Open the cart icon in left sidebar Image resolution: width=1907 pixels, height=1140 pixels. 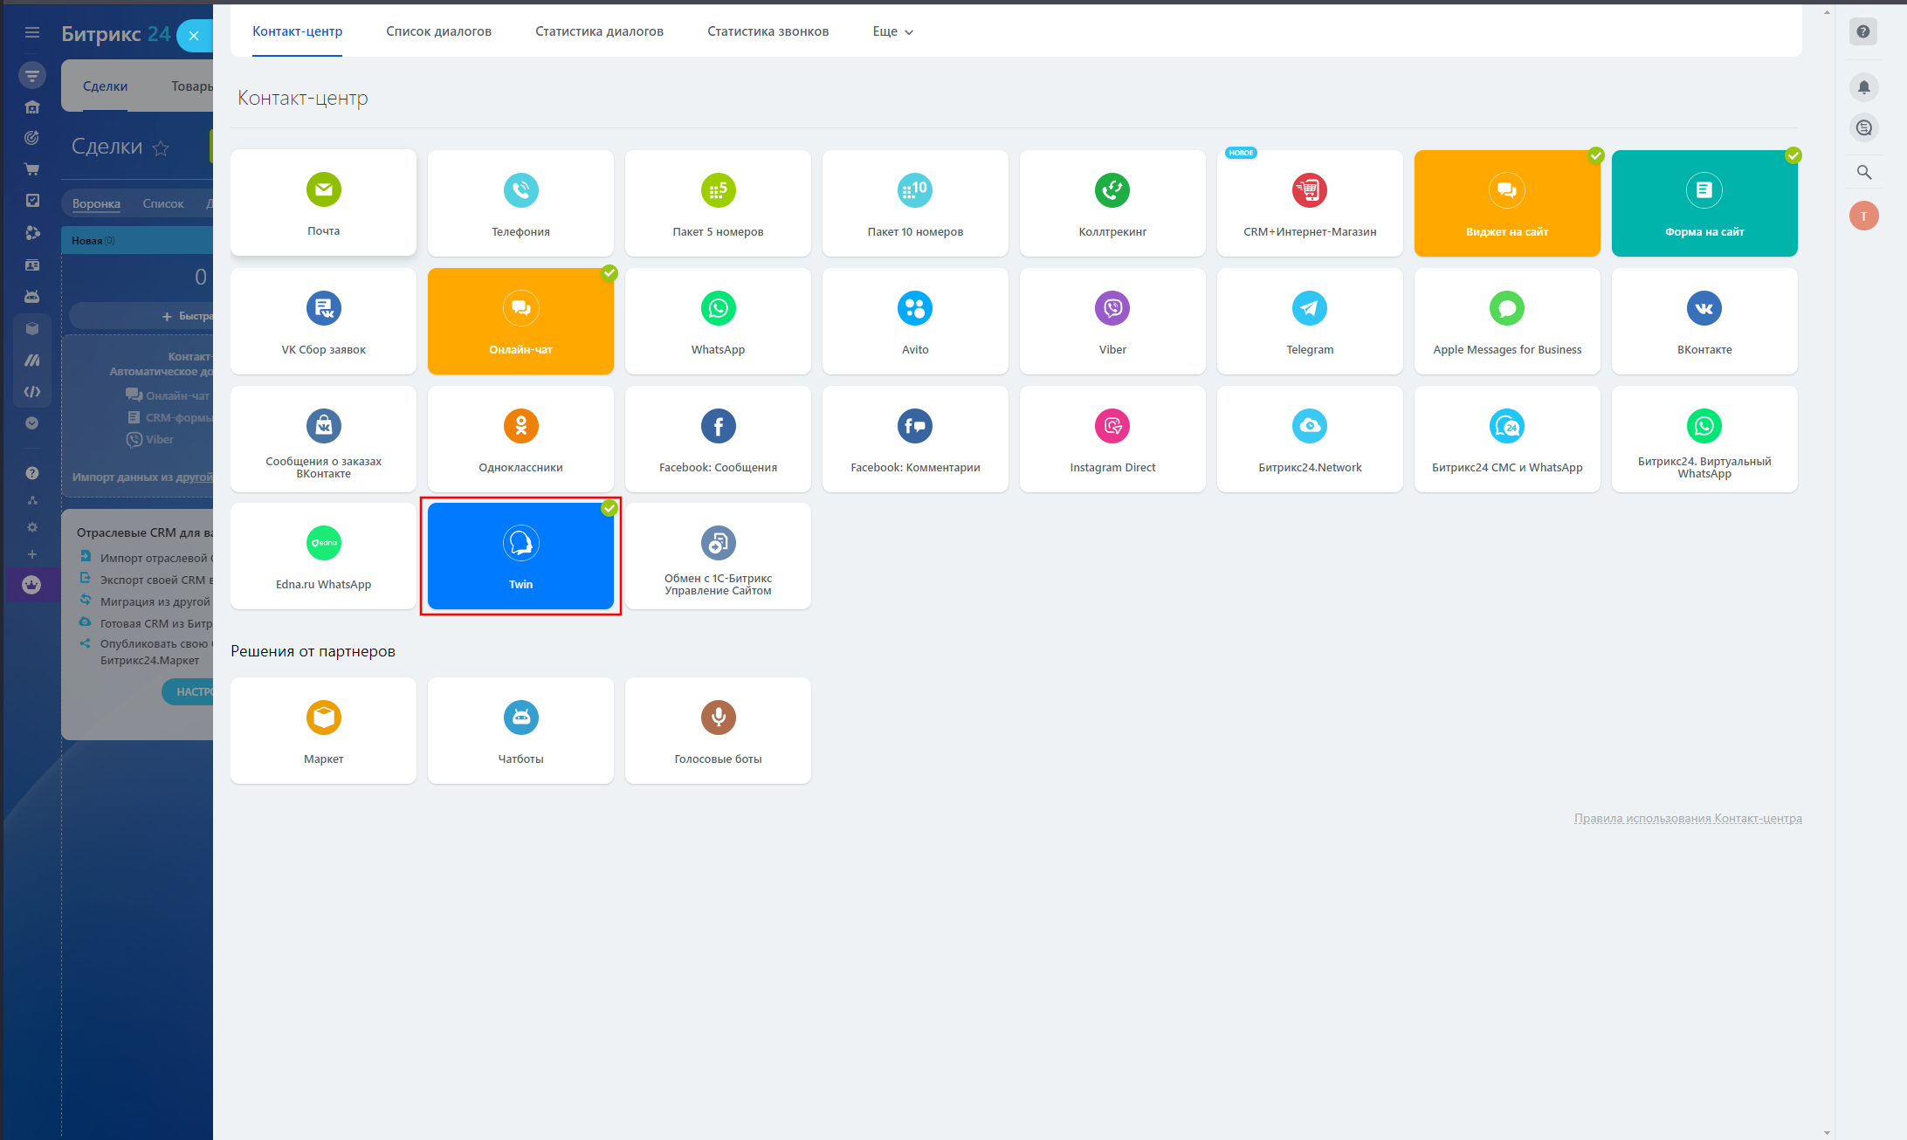coord(32,169)
